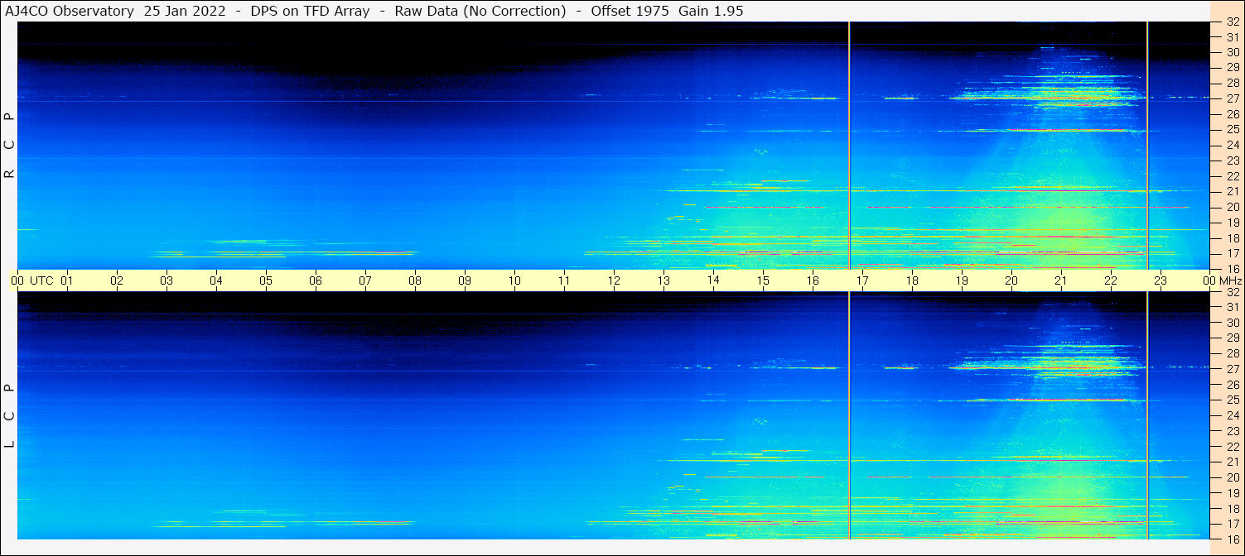Screen dimensions: 1245x556
Task: Click the LCP marker line before 23 UTC
Action: (x=1147, y=415)
